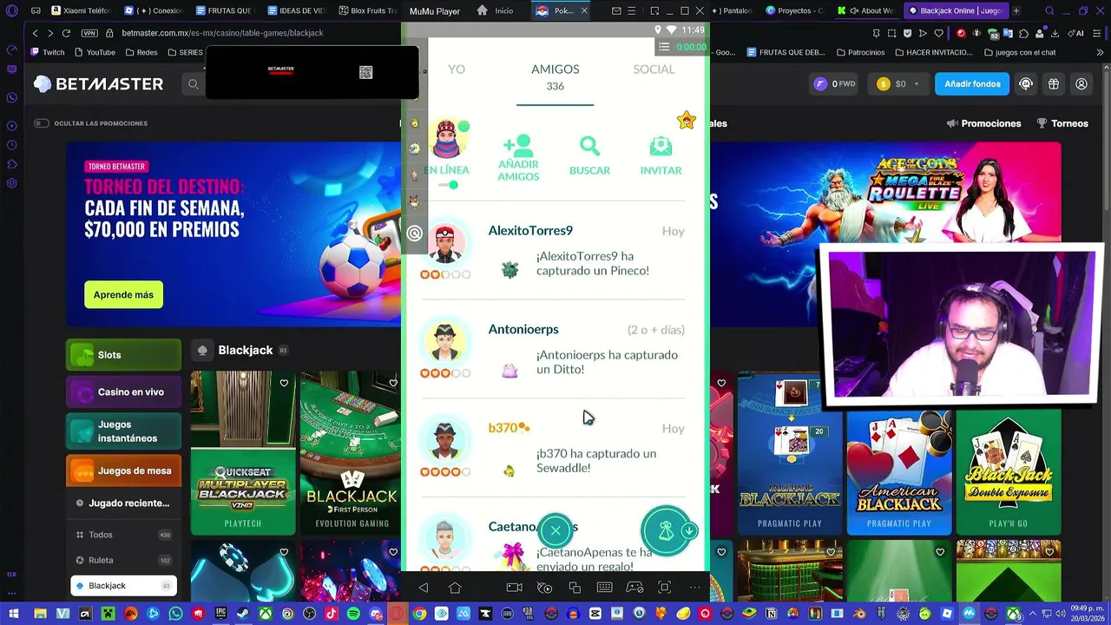The image size is (1111, 625).
Task: Click the 0 FWD balance display
Action: click(832, 84)
